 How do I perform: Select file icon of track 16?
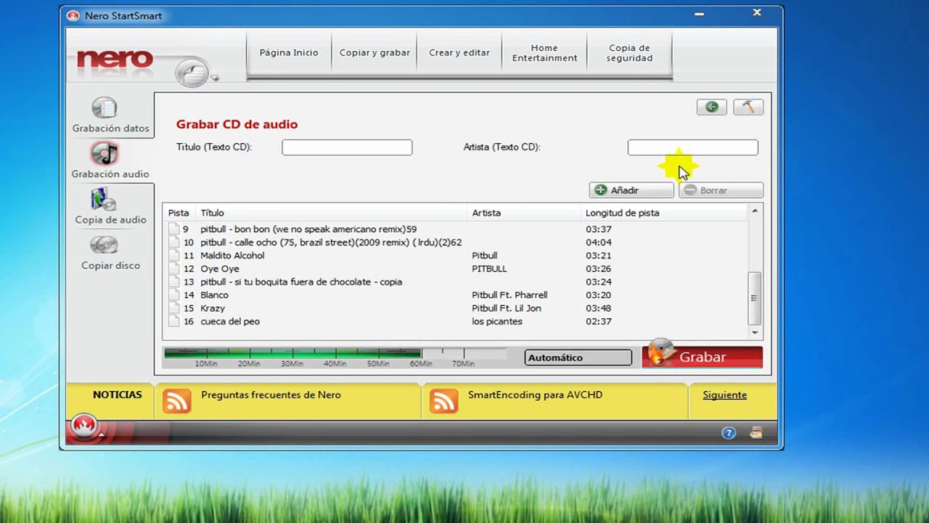click(x=173, y=321)
